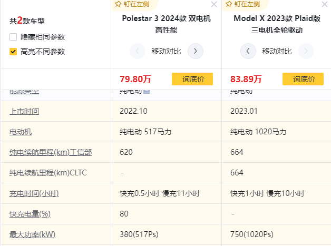The width and height of the screenshot is (331, 246).
Task: Pin Model X column to the left
Action: tap(243, 4)
